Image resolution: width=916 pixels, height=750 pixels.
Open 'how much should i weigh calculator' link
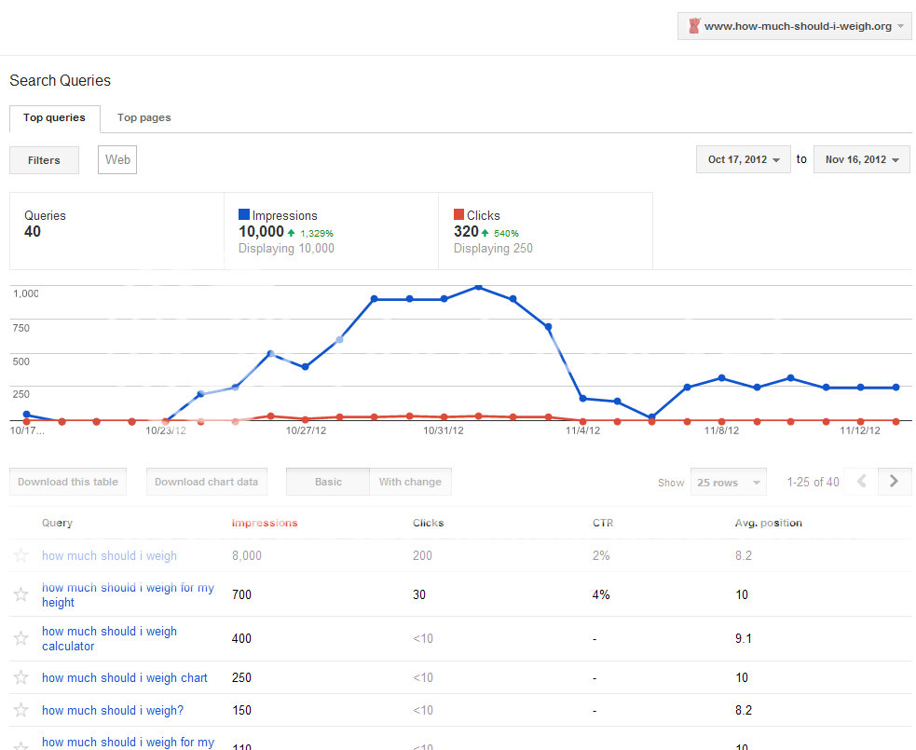click(109, 638)
